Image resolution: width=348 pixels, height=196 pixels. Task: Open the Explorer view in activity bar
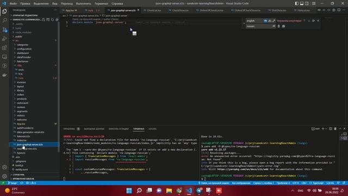coord(4,11)
